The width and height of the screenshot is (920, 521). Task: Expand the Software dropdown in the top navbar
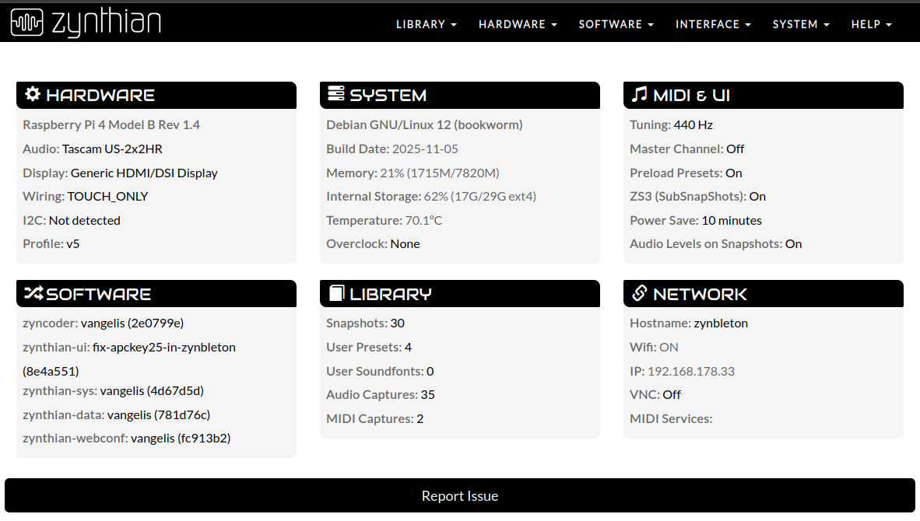616,24
